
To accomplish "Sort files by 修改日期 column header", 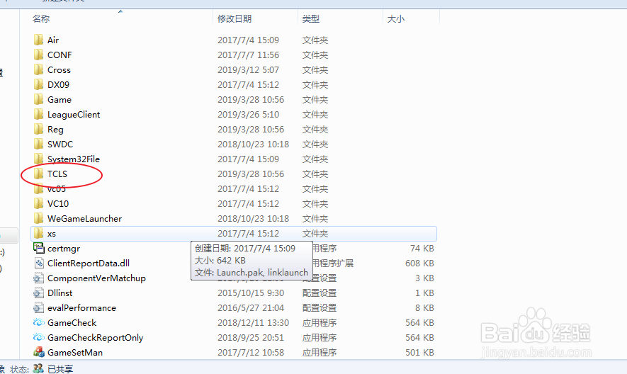I will (x=235, y=19).
